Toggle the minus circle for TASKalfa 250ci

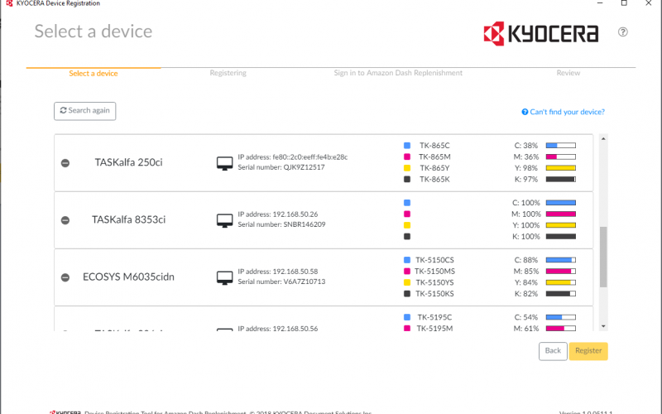coord(65,162)
